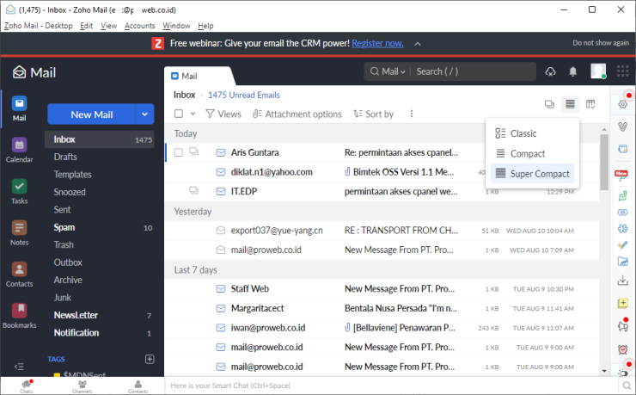Screen dimensions: 636x395
Task: Open Channels at bottom bar
Action: [x=83, y=386]
